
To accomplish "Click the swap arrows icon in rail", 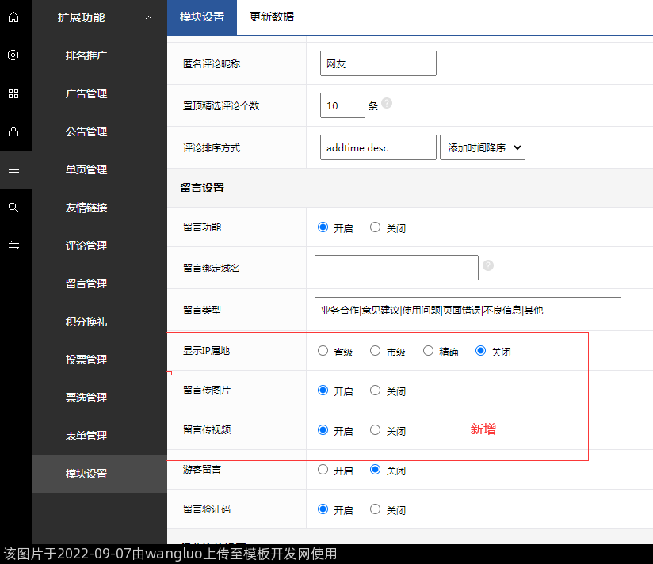I will coord(13,246).
